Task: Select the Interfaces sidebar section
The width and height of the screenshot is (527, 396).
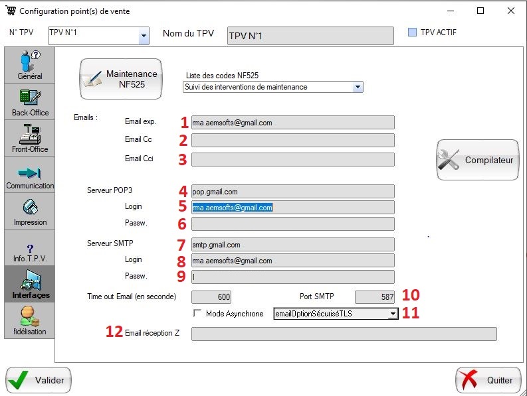Action: [29, 284]
